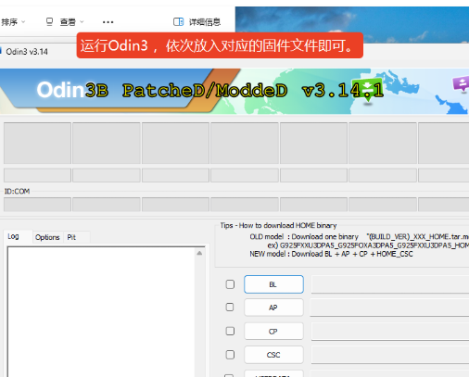Click the CSC button
The image size is (469, 377).
[273, 355]
